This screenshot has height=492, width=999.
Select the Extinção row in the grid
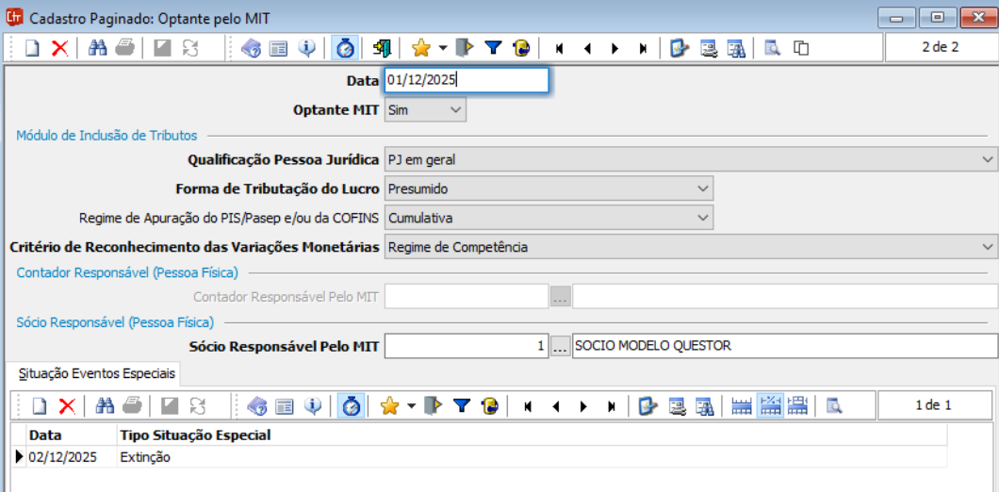click(x=145, y=457)
